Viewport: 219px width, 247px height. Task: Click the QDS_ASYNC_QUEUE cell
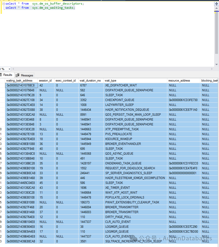coord(135,154)
